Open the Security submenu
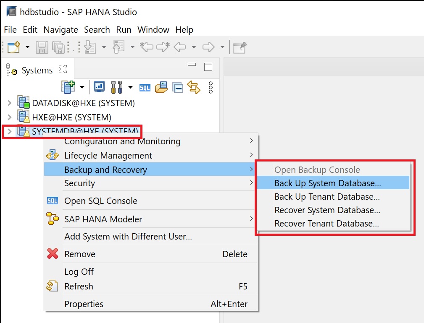The height and width of the screenshot is (323, 424). pos(150,183)
